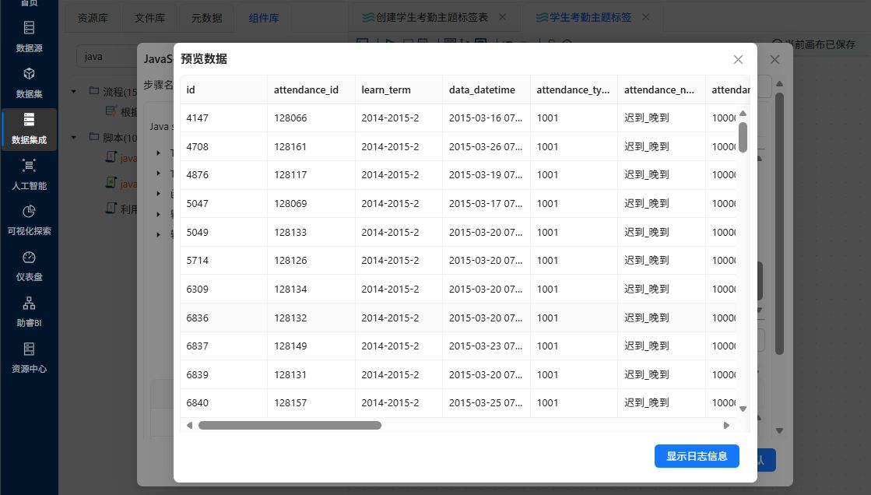The height and width of the screenshot is (495, 871).
Task: Click attendance_id value 128134
Action: pyautogui.click(x=311, y=289)
